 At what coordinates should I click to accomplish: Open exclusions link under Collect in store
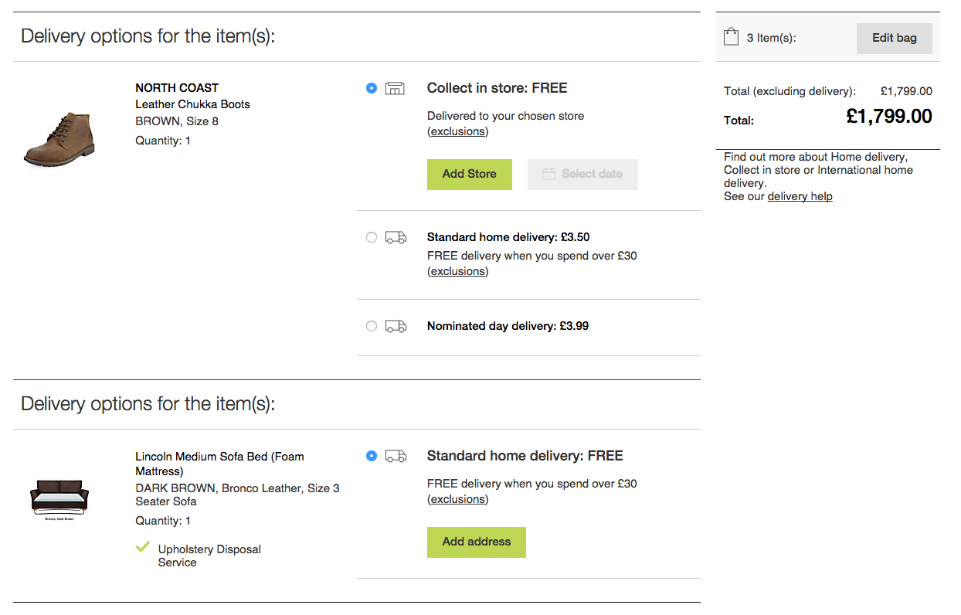pyautogui.click(x=457, y=131)
